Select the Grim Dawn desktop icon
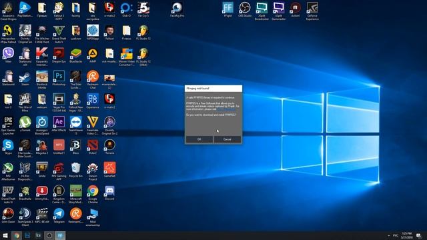Viewport: 427px width, 240px height. pos(8,216)
